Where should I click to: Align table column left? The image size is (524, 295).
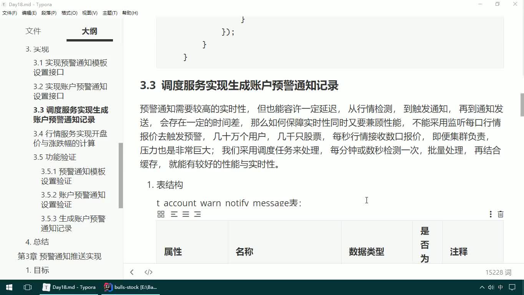point(174,214)
